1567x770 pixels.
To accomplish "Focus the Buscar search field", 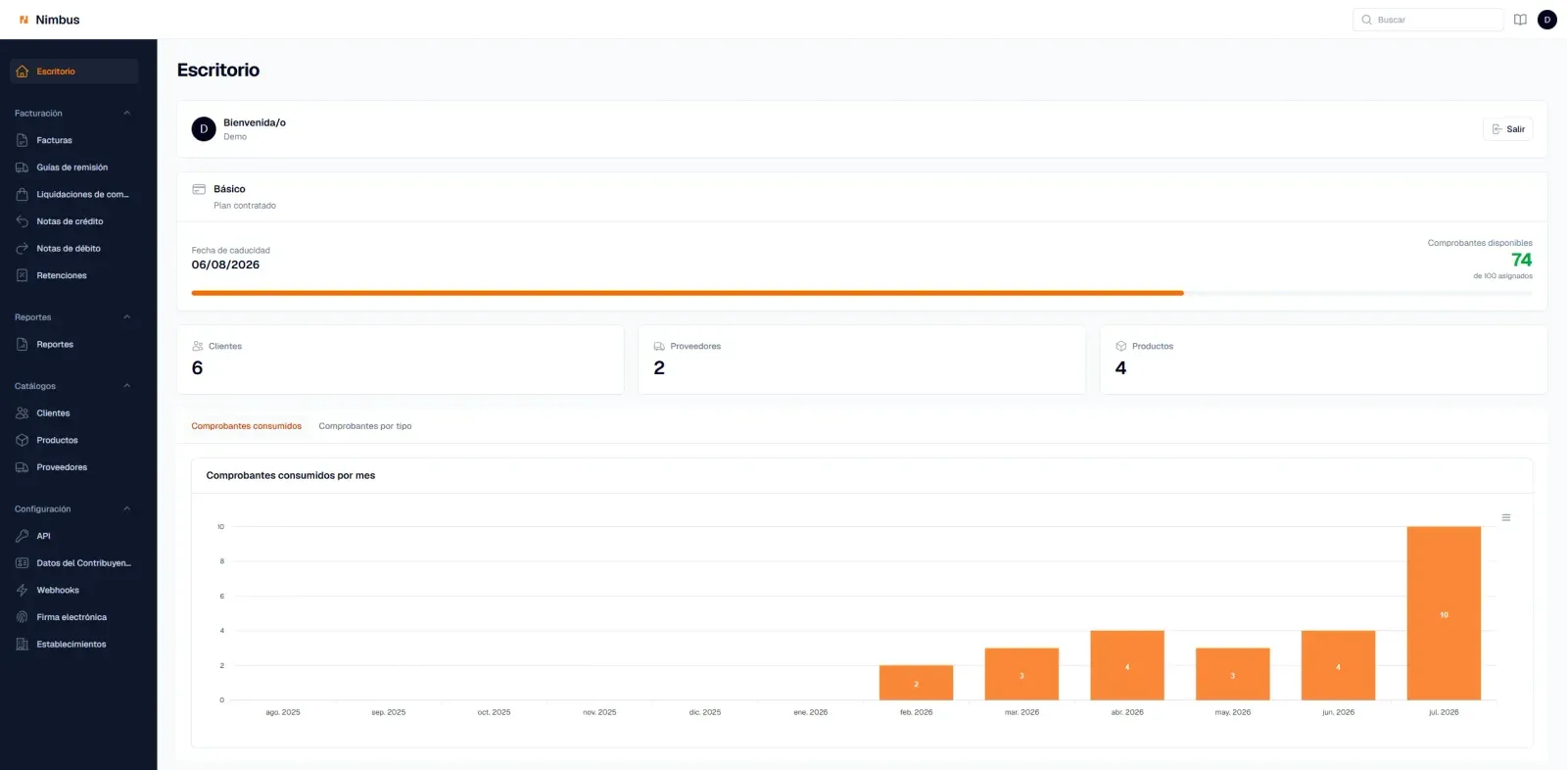I will tap(1428, 20).
